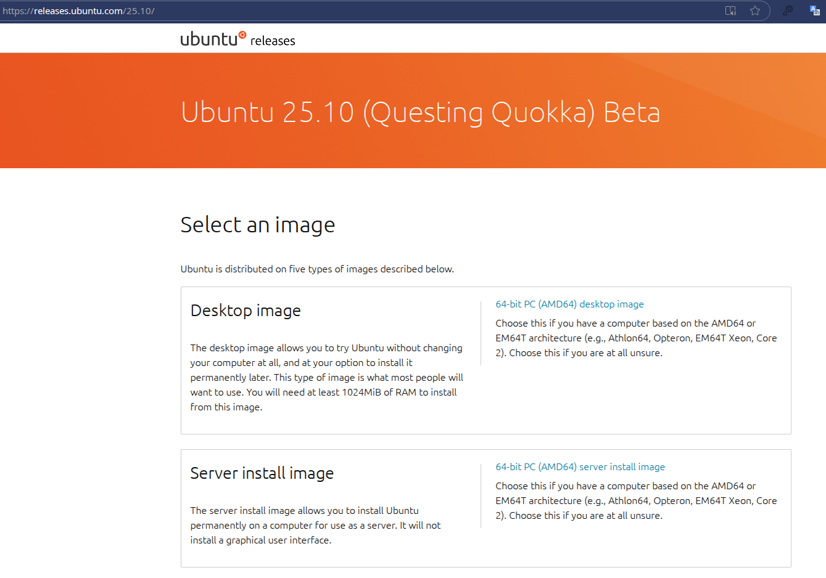Click the desktop image description paragraph

click(x=326, y=377)
